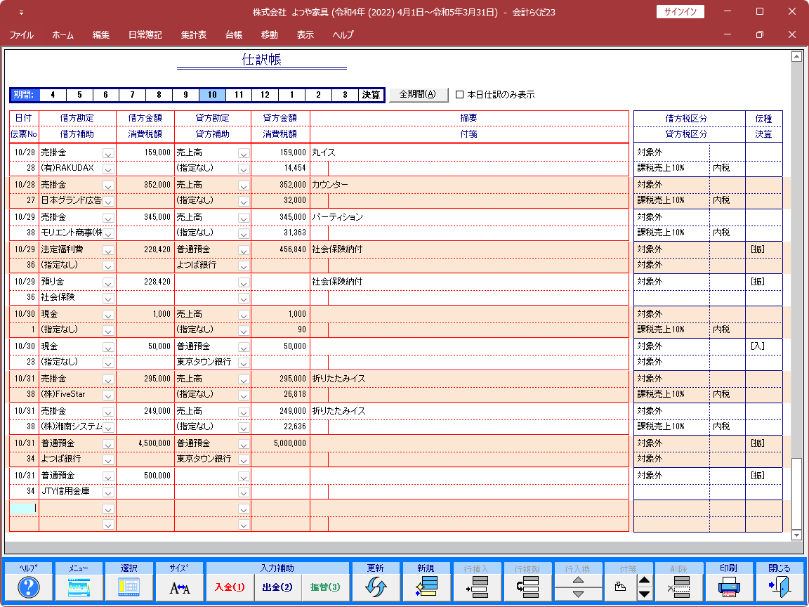Select month 11 in period selector
The image size is (809, 607).
tap(238, 95)
